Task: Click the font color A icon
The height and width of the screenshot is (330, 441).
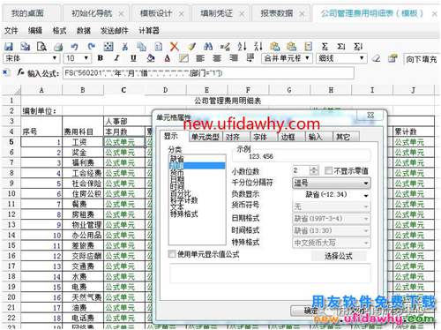Action: coord(168,58)
